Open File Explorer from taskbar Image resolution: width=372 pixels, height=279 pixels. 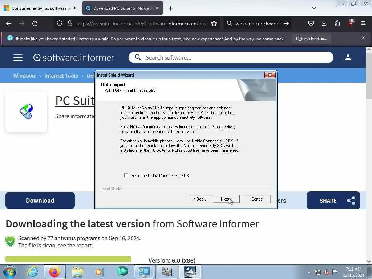coord(77,272)
